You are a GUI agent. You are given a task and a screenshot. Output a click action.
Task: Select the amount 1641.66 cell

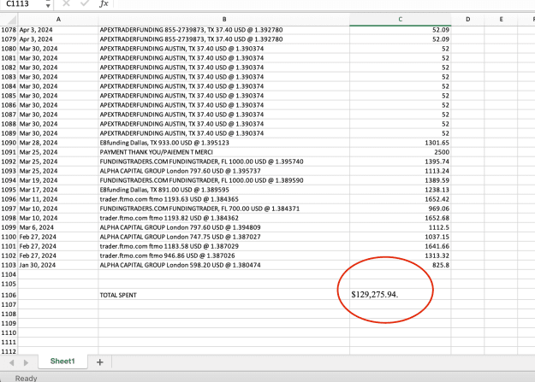[x=401, y=246]
